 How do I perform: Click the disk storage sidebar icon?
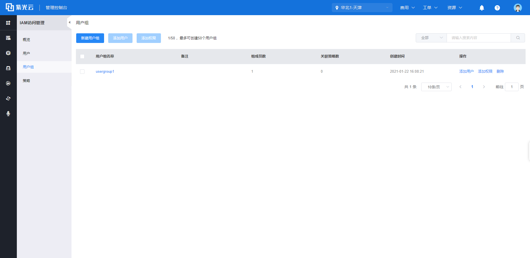(8, 68)
